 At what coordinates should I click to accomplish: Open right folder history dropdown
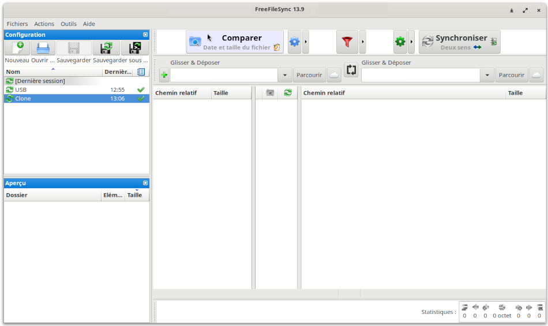487,75
